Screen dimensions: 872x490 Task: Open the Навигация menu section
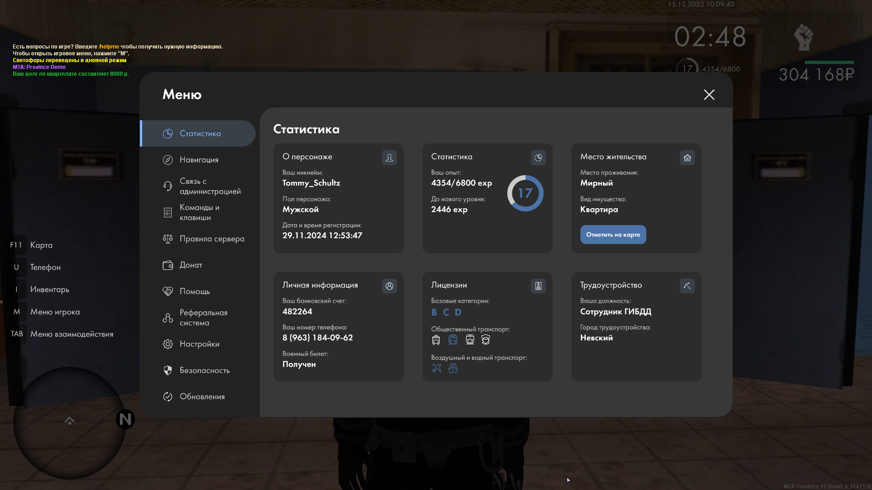(199, 160)
